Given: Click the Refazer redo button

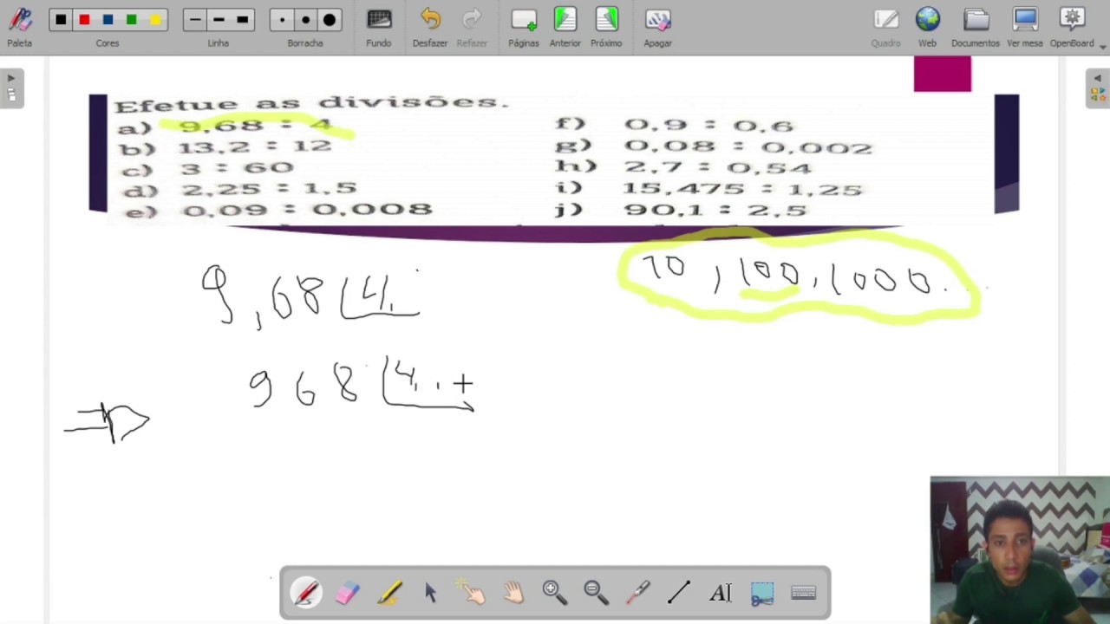Looking at the screenshot, I should click(472, 26).
